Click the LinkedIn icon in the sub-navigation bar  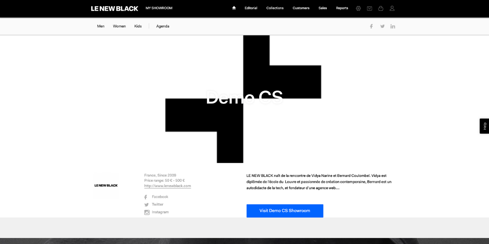pos(393,26)
